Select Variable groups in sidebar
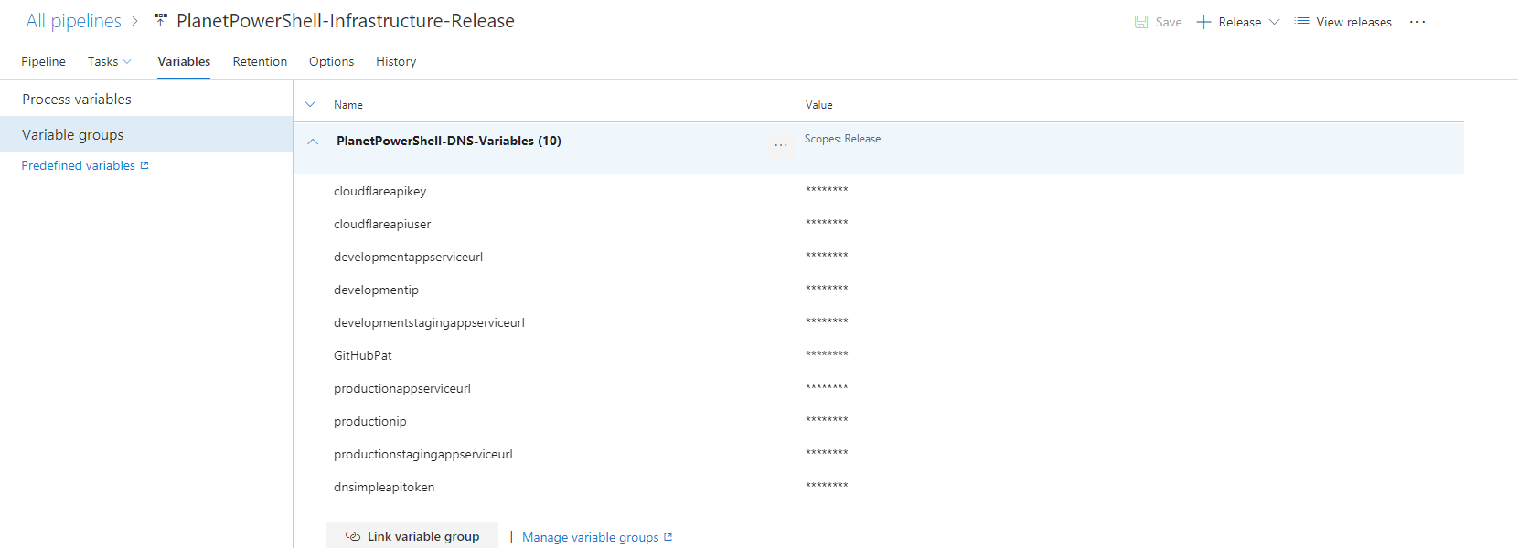1518x548 pixels. [x=146, y=134]
